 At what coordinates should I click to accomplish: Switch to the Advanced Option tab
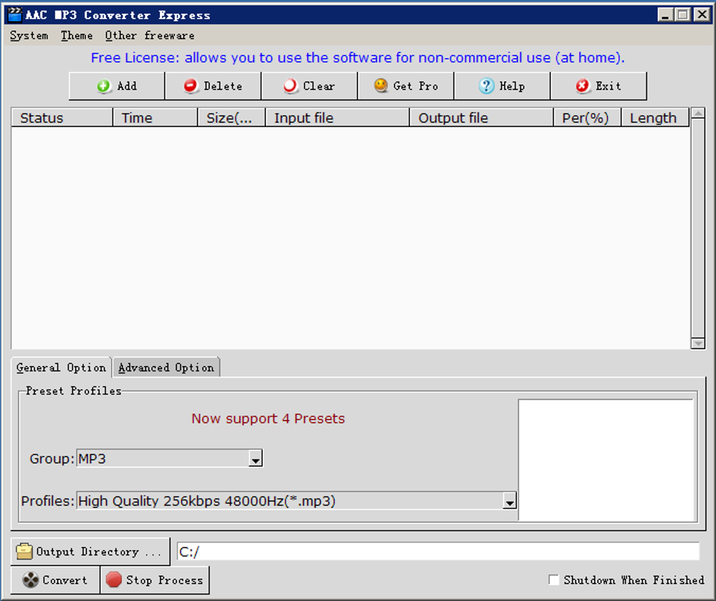pyautogui.click(x=166, y=367)
